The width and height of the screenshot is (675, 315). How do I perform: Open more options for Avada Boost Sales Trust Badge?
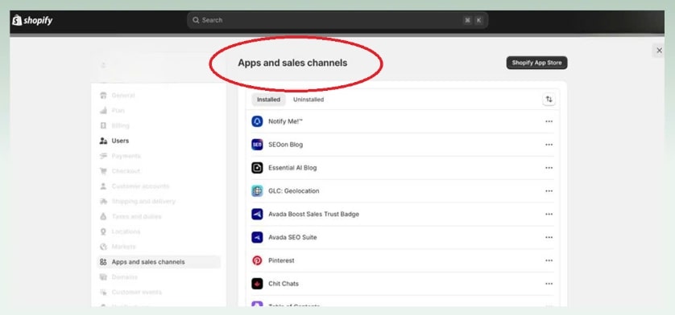(549, 215)
